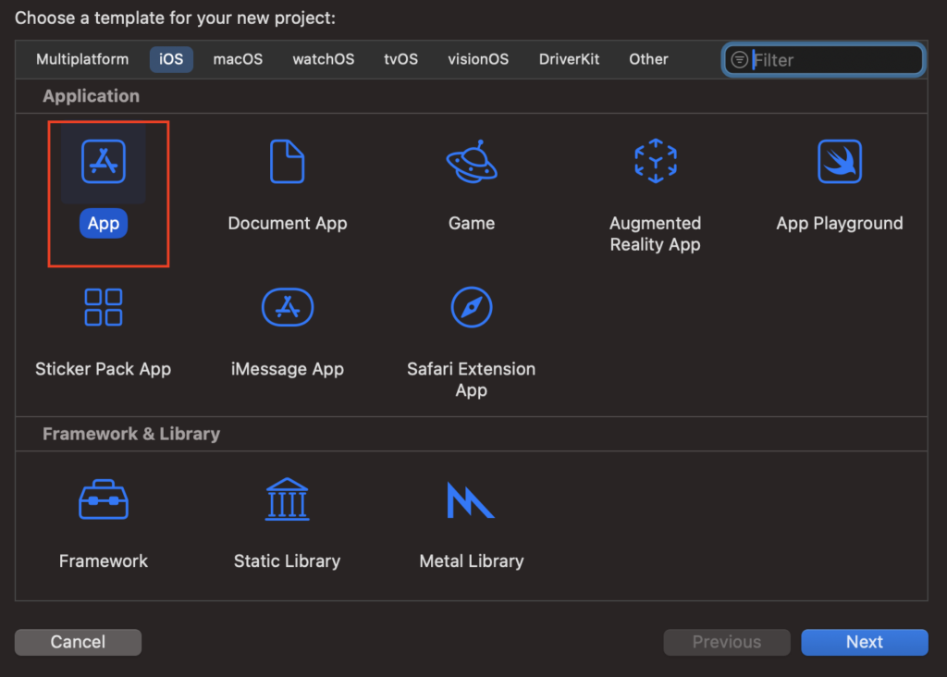Image resolution: width=947 pixels, height=677 pixels.
Task: Select the App template icon
Action: point(104,161)
